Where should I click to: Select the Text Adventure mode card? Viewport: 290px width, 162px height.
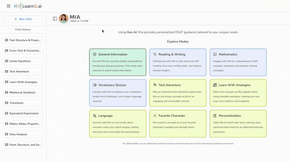click(178, 93)
